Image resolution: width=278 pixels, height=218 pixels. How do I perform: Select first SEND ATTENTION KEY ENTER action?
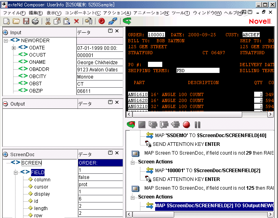coord(186,144)
